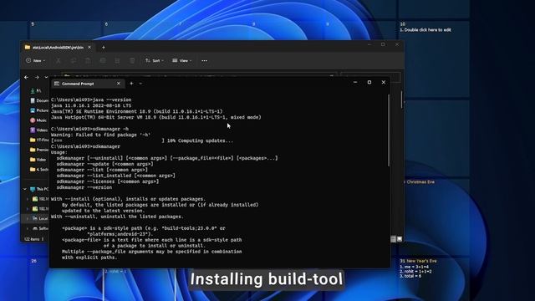Click 'java --version' command line

coord(91,99)
